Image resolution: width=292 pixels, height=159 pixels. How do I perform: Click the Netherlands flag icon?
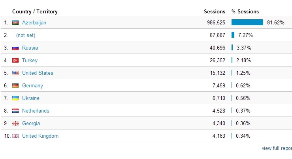tap(15, 111)
